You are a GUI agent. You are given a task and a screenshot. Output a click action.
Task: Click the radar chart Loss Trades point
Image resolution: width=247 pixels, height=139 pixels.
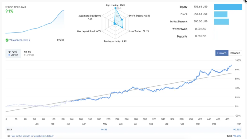[x=122, y=27]
